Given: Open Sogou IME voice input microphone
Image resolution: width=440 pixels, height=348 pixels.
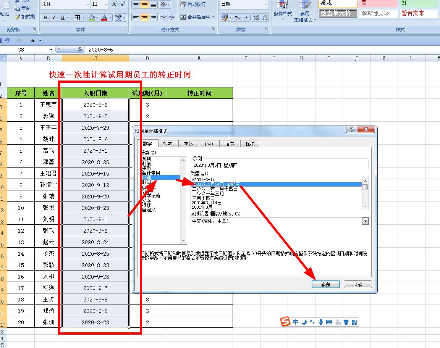Looking at the screenshot, I should [x=320, y=322].
